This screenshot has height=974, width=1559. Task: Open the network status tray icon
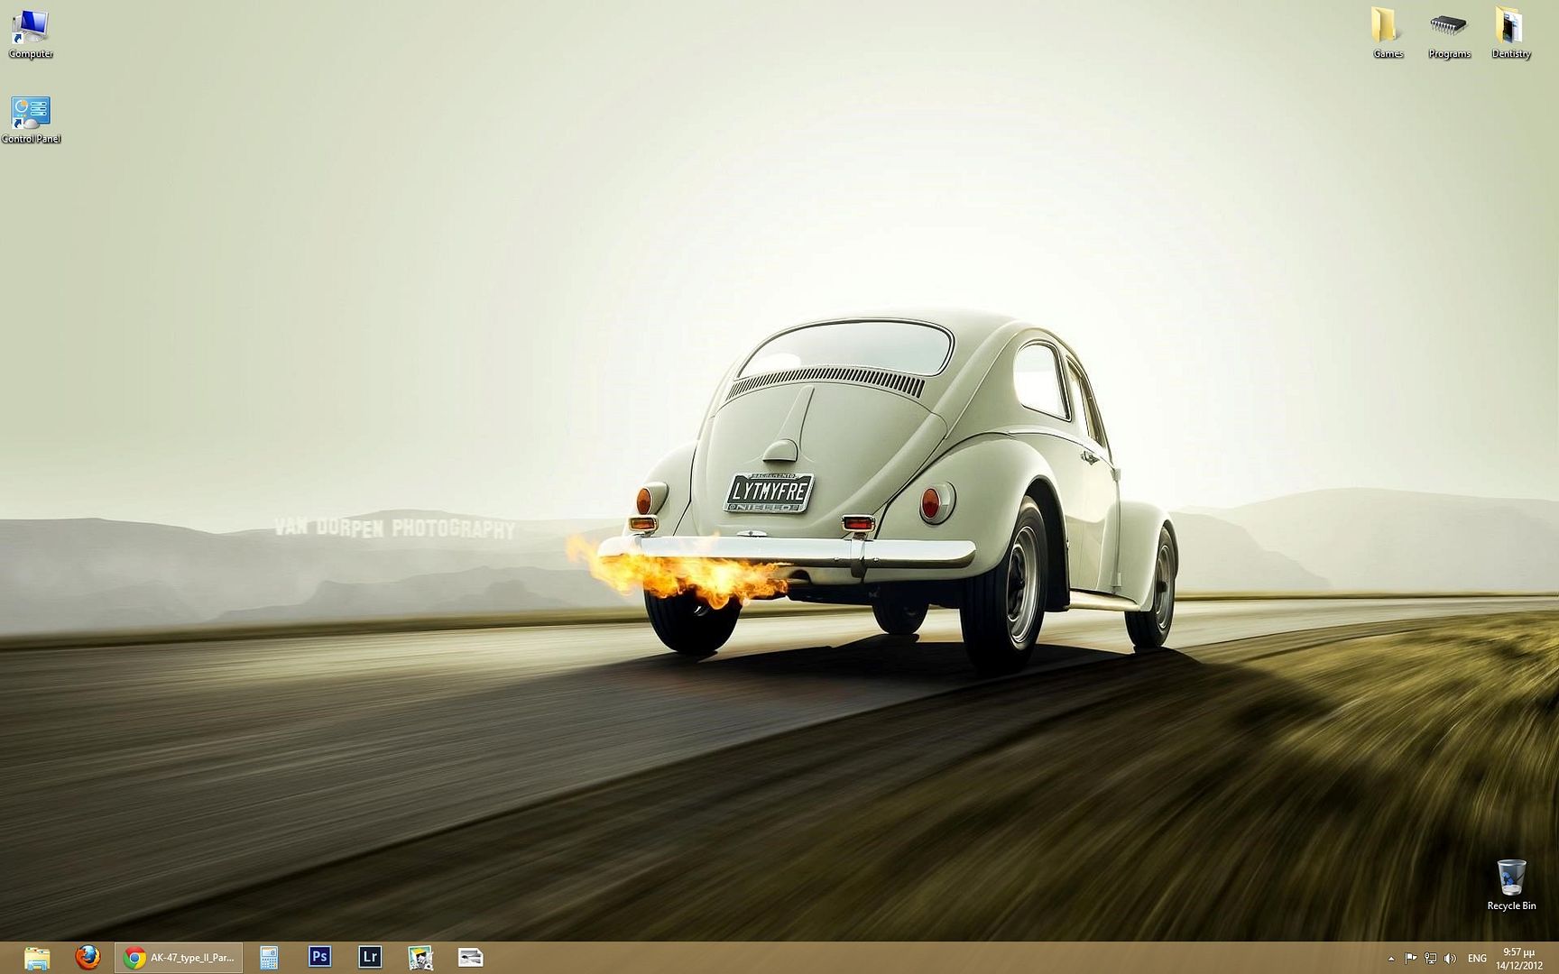[1430, 959]
